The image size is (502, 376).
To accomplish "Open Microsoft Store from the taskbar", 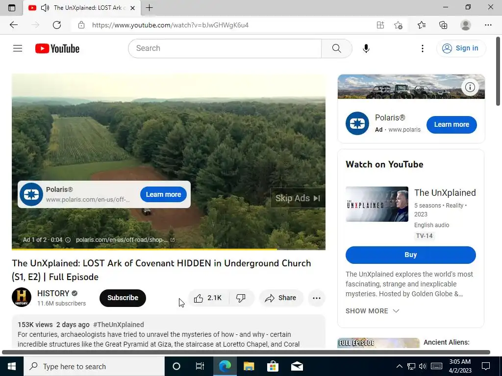I will tap(273, 366).
